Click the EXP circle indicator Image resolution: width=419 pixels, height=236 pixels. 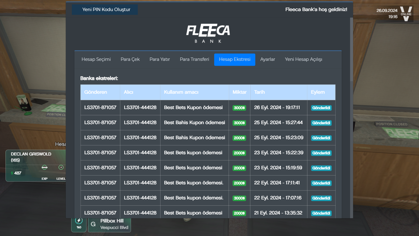pos(44,167)
